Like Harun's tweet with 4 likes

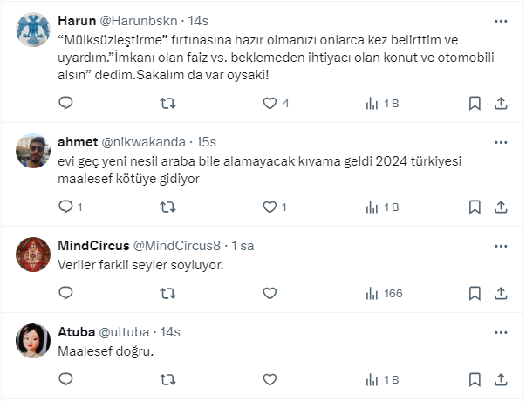pos(270,103)
